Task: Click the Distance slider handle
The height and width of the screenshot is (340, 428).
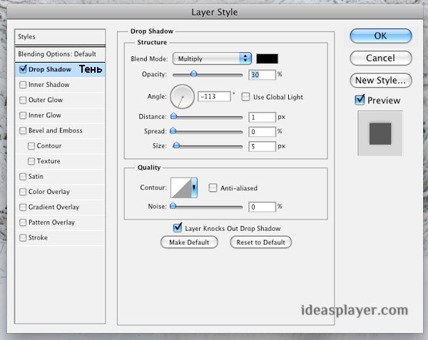Action: pos(173,116)
